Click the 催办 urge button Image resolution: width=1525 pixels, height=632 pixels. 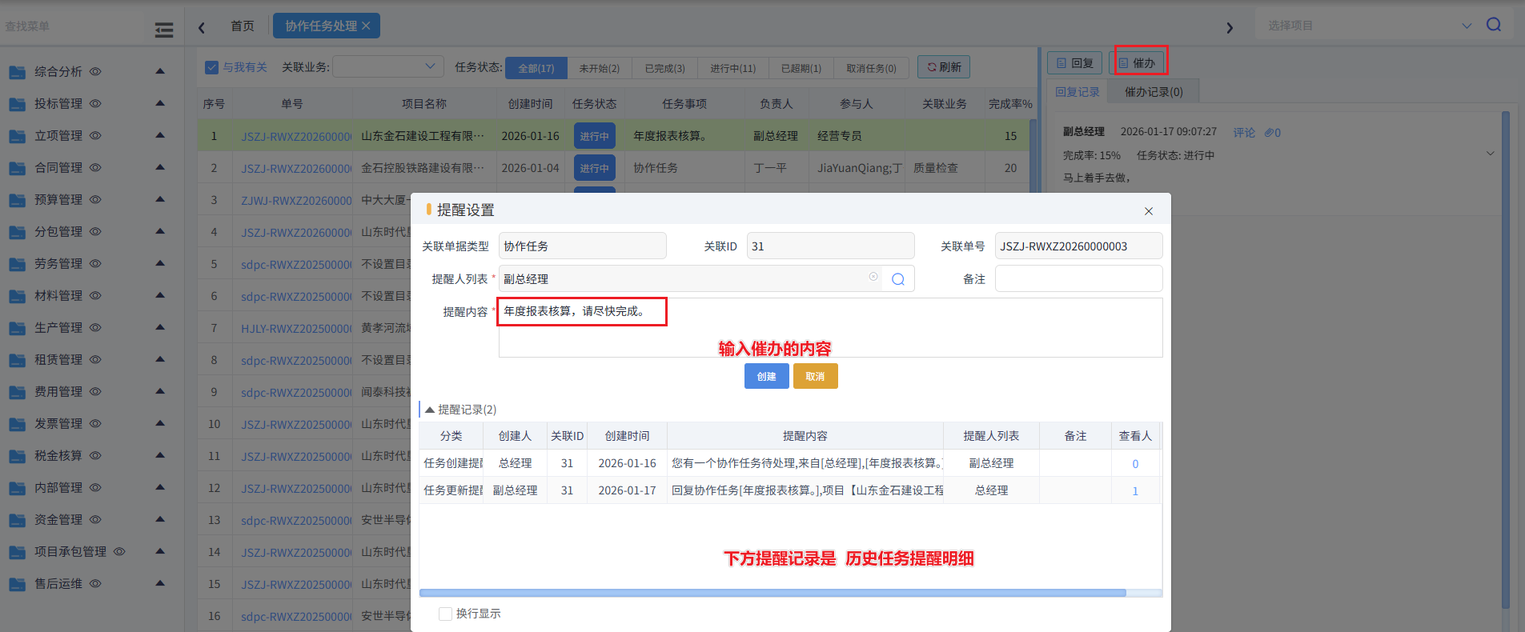1141,63
